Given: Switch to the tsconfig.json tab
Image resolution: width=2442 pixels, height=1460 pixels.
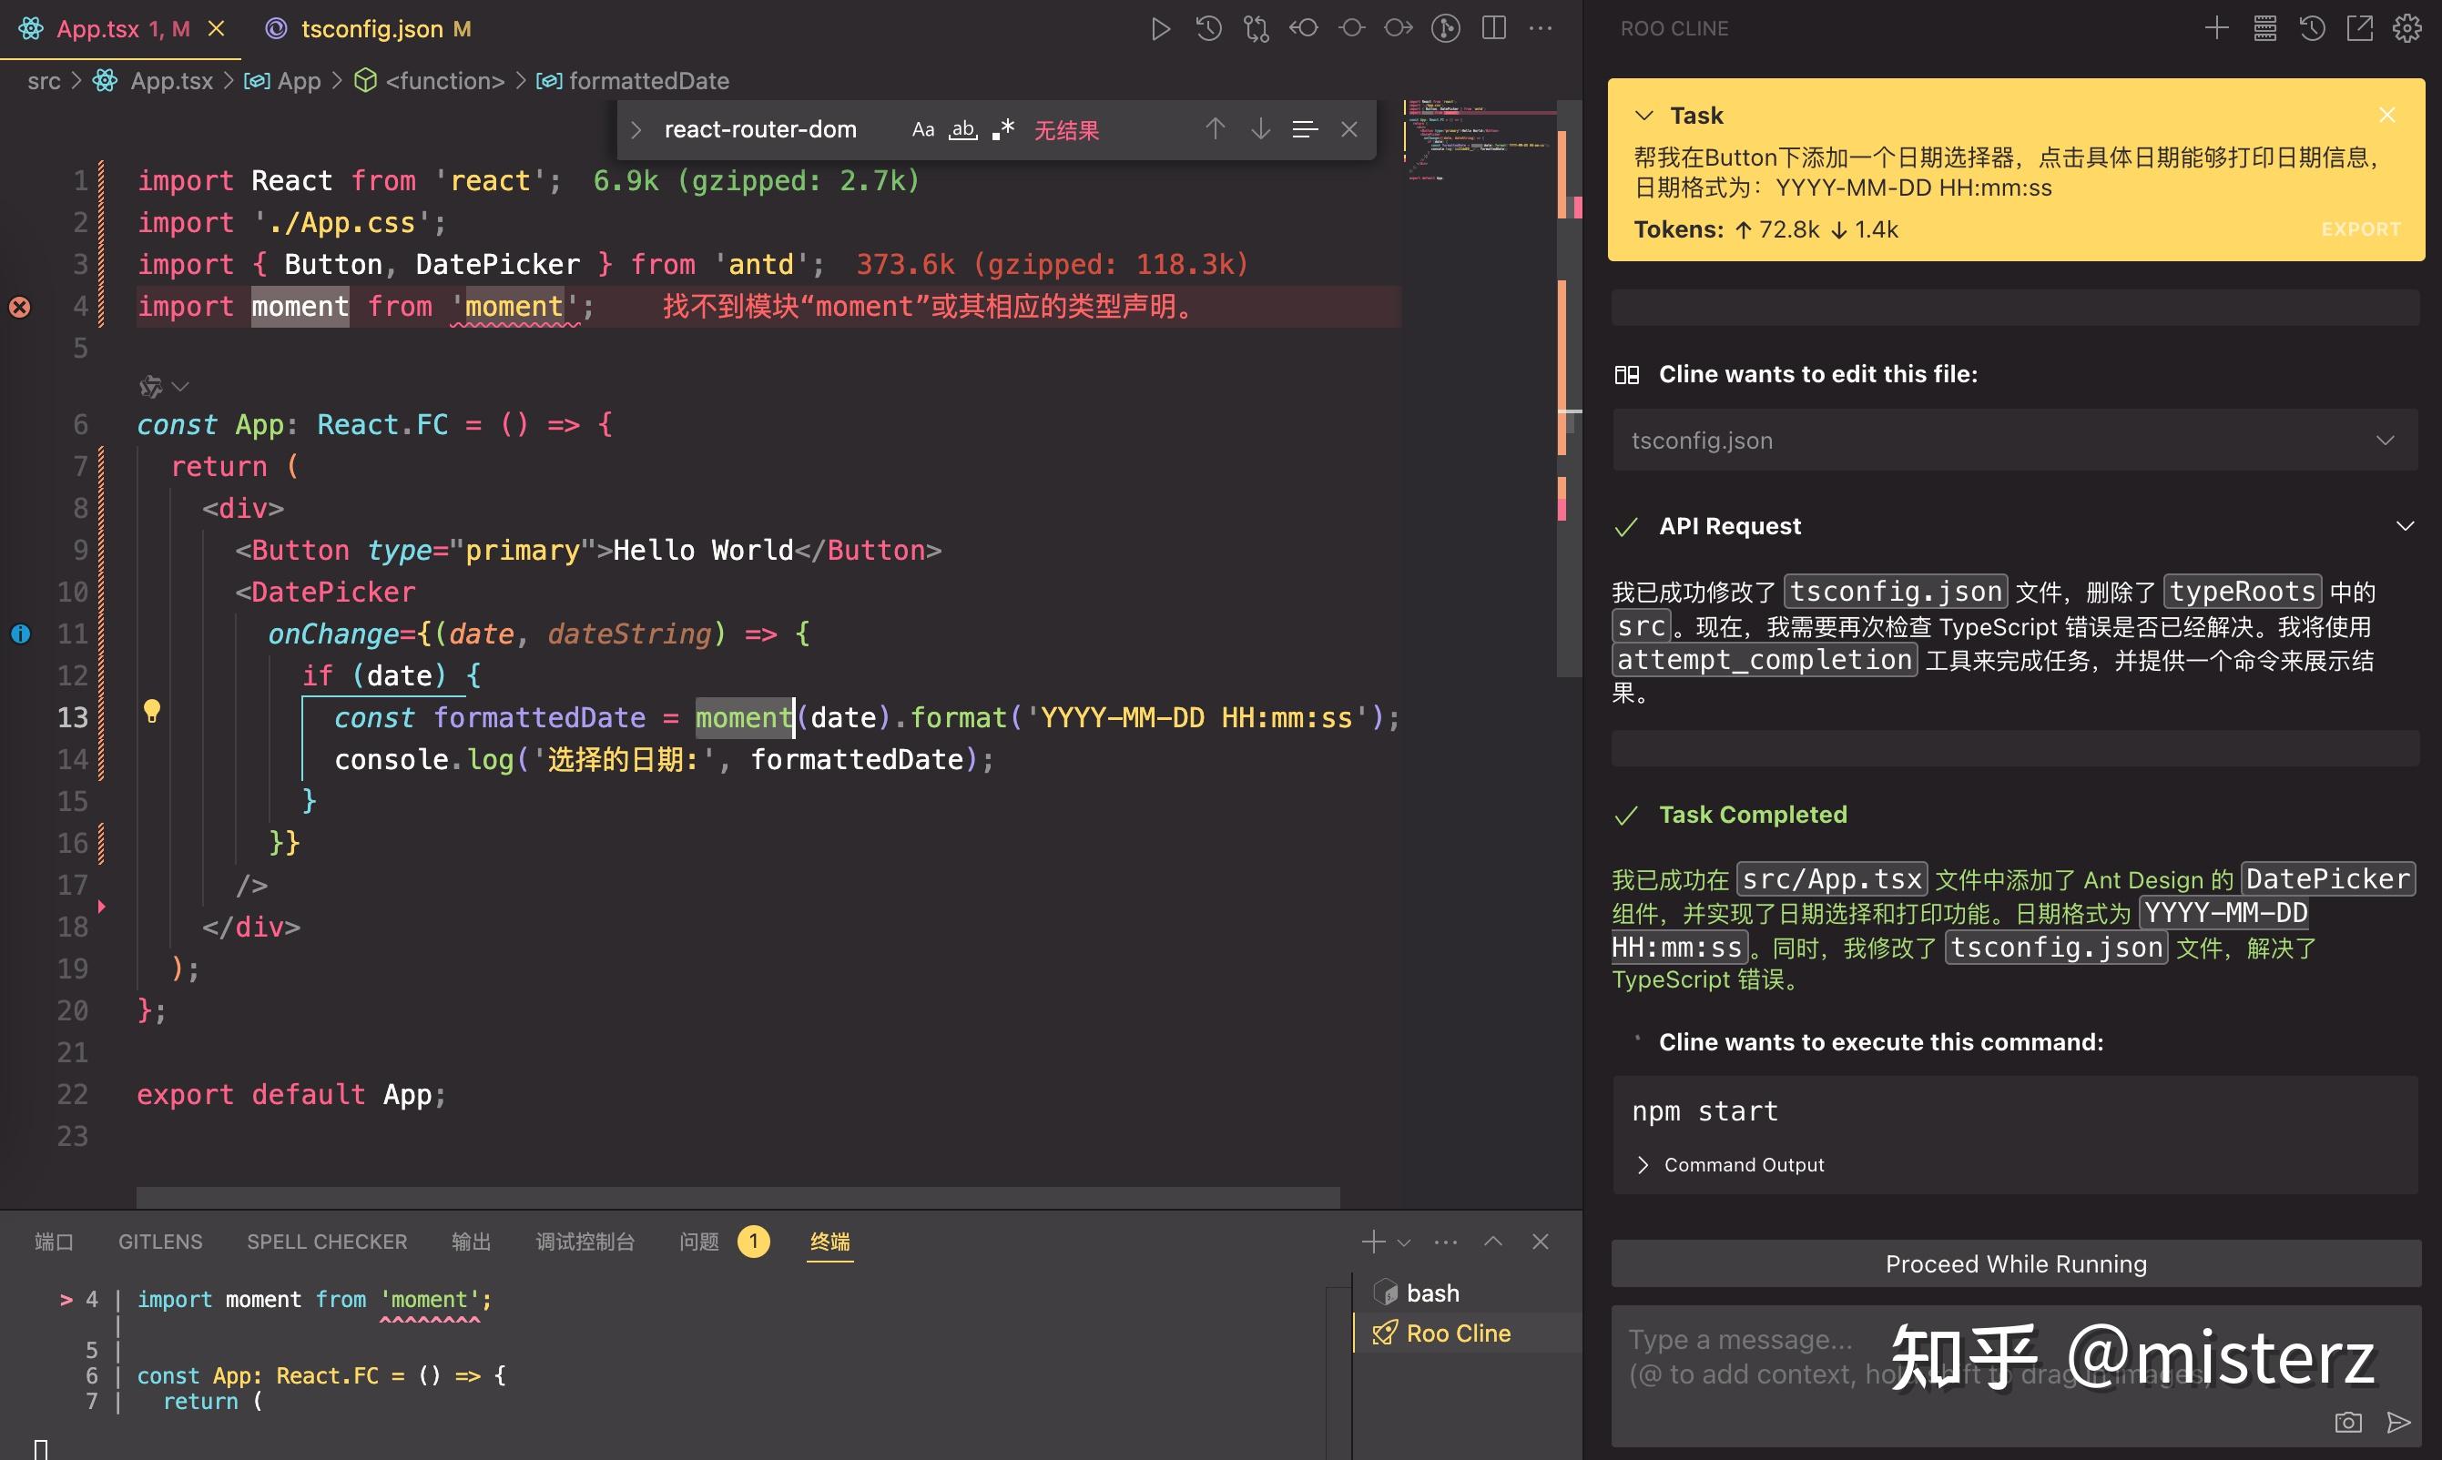Looking at the screenshot, I should (x=371, y=28).
